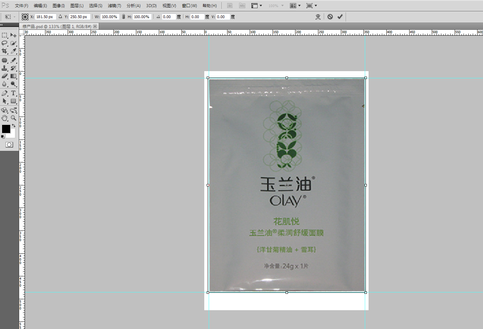This screenshot has height=329, width=483.
Task: Select the Crop tool
Action: tap(4, 51)
